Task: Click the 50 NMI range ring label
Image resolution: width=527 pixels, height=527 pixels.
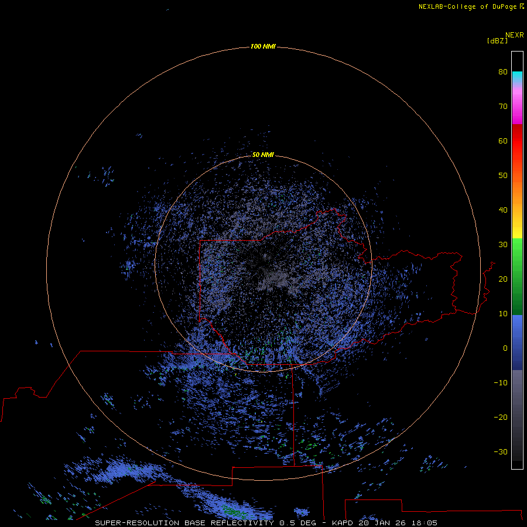Action: click(263, 155)
